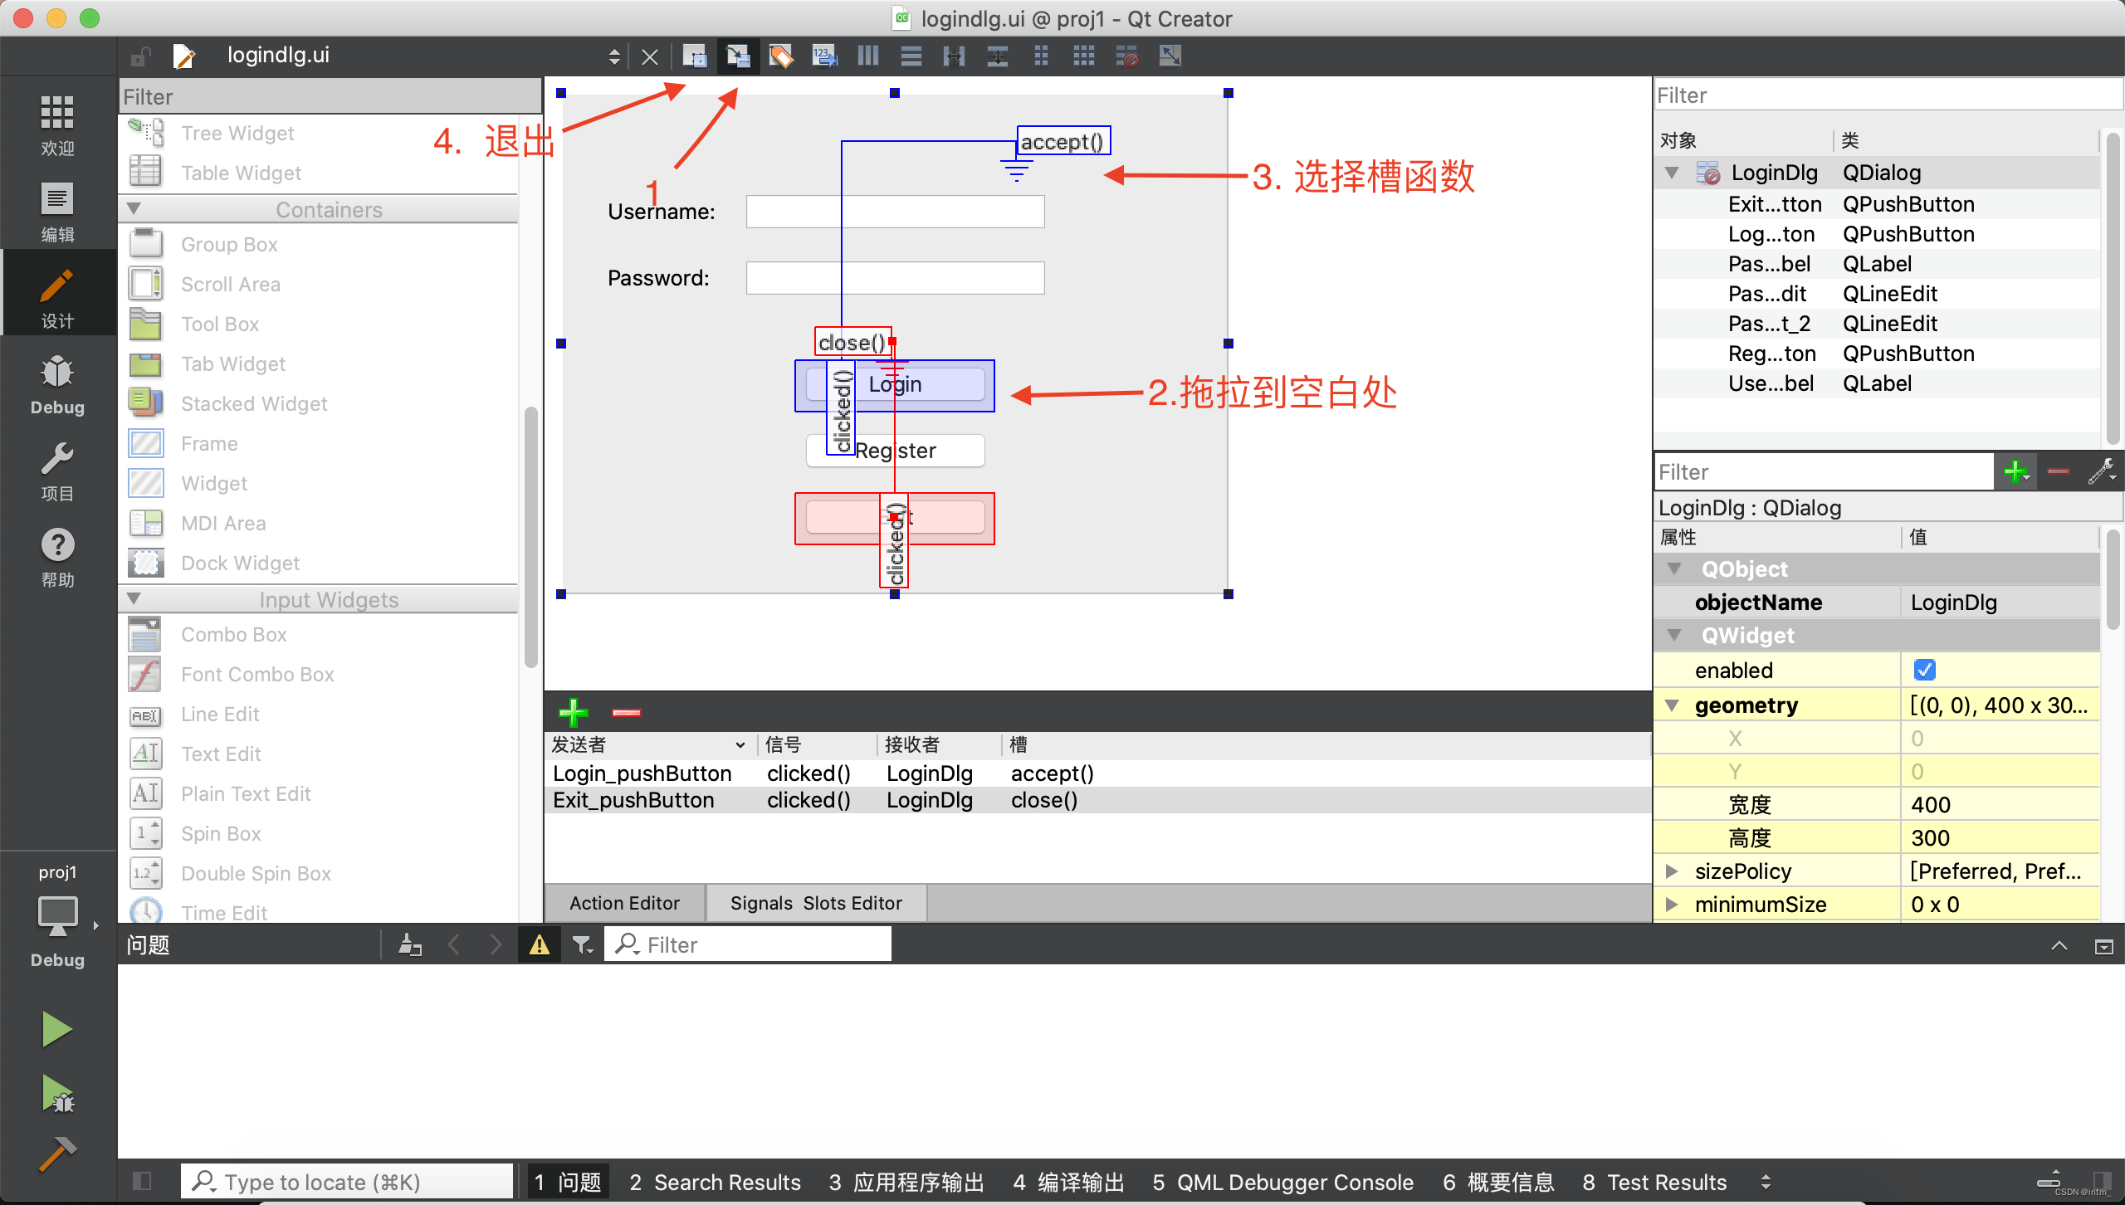Expand the sizePolicy property
Screen dimensions: 2125x1205
1672,871
